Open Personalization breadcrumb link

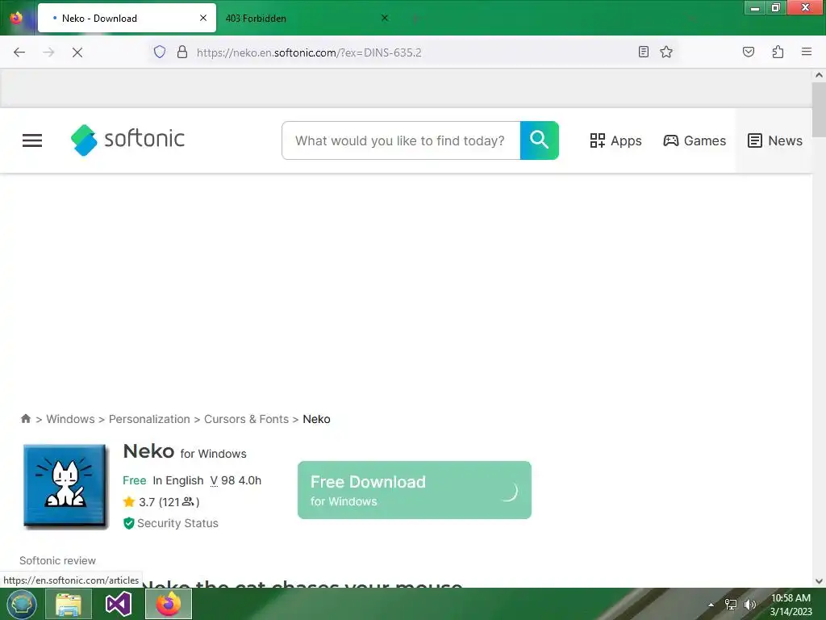pos(149,419)
